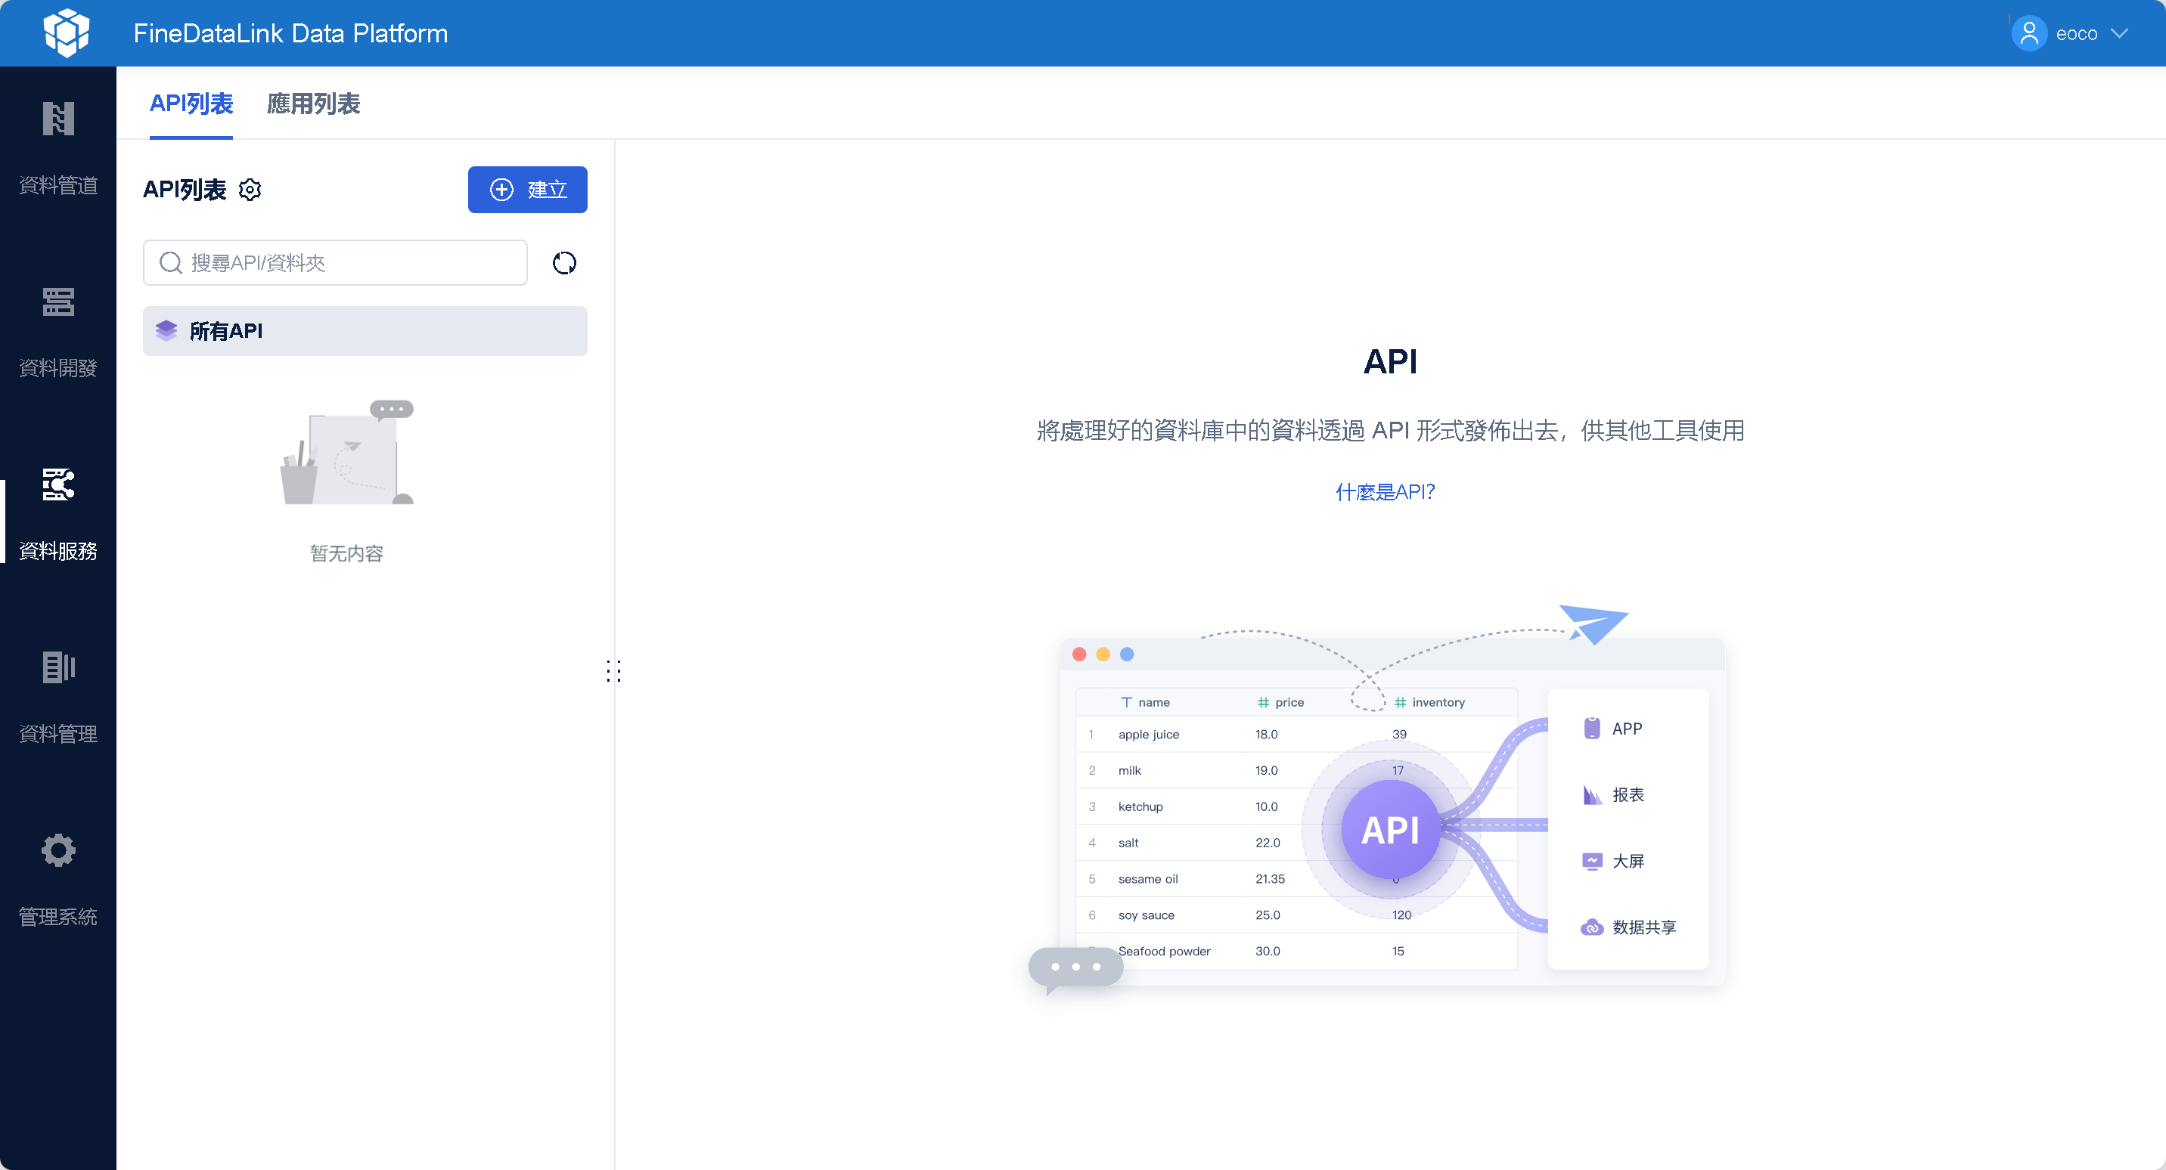Click the 建立 create button
Screen dimensions: 2166x1170
pyautogui.click(x=527, y=190)
